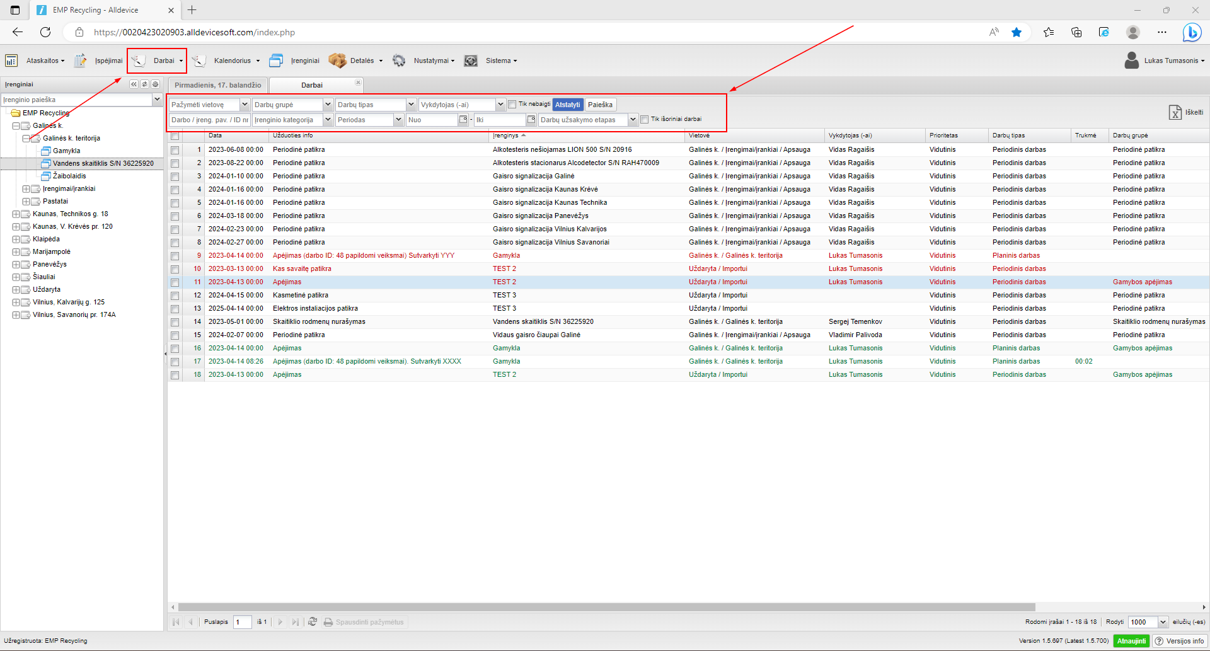Go to the last page of the pagination
The height and width of the screenshot is (651, 1210).
296,622
